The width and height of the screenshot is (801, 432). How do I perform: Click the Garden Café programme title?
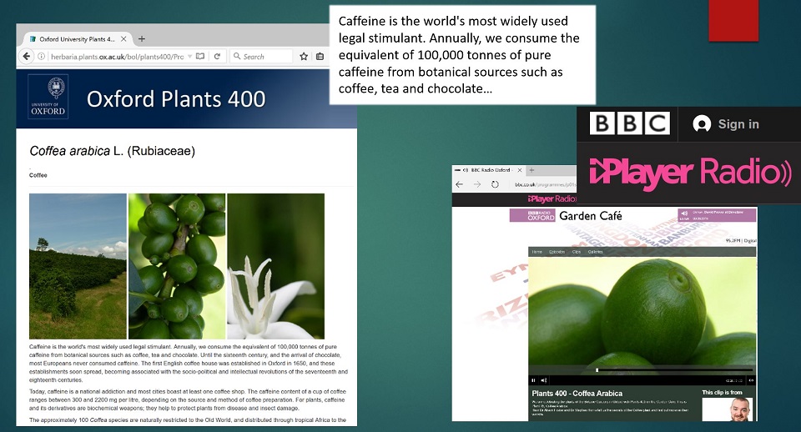click(590, 215)
